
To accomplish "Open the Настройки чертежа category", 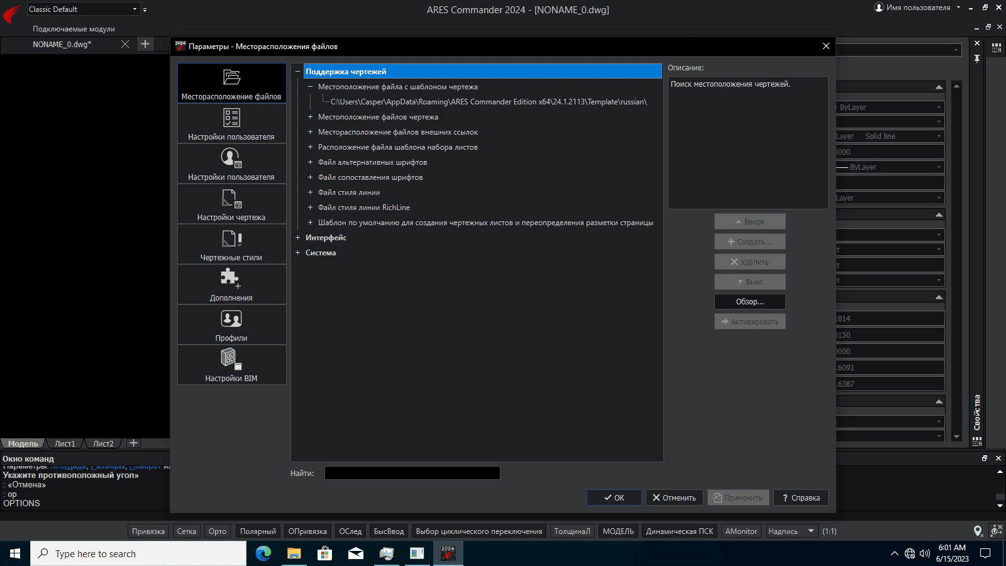I will [231, 204].
